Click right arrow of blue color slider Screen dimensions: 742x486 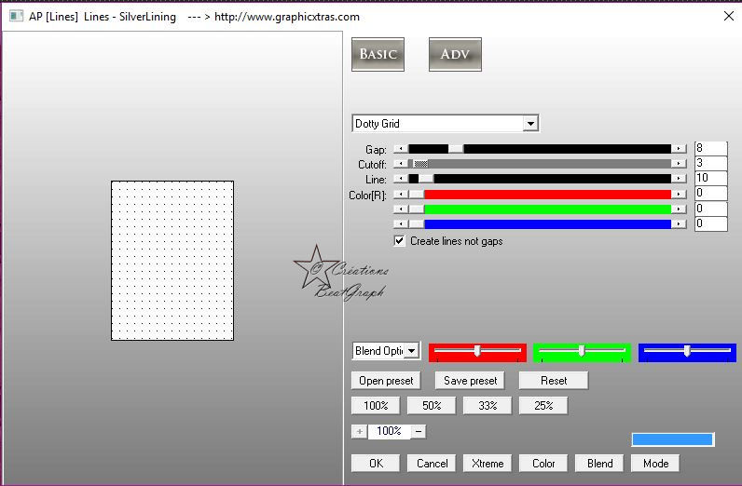(x=679, y=223)
